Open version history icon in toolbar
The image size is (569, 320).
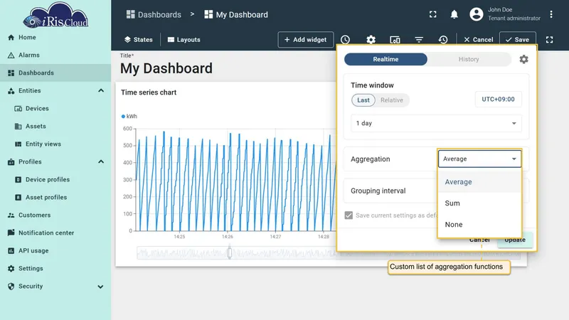pyautogui.click(x=443, y=40)
